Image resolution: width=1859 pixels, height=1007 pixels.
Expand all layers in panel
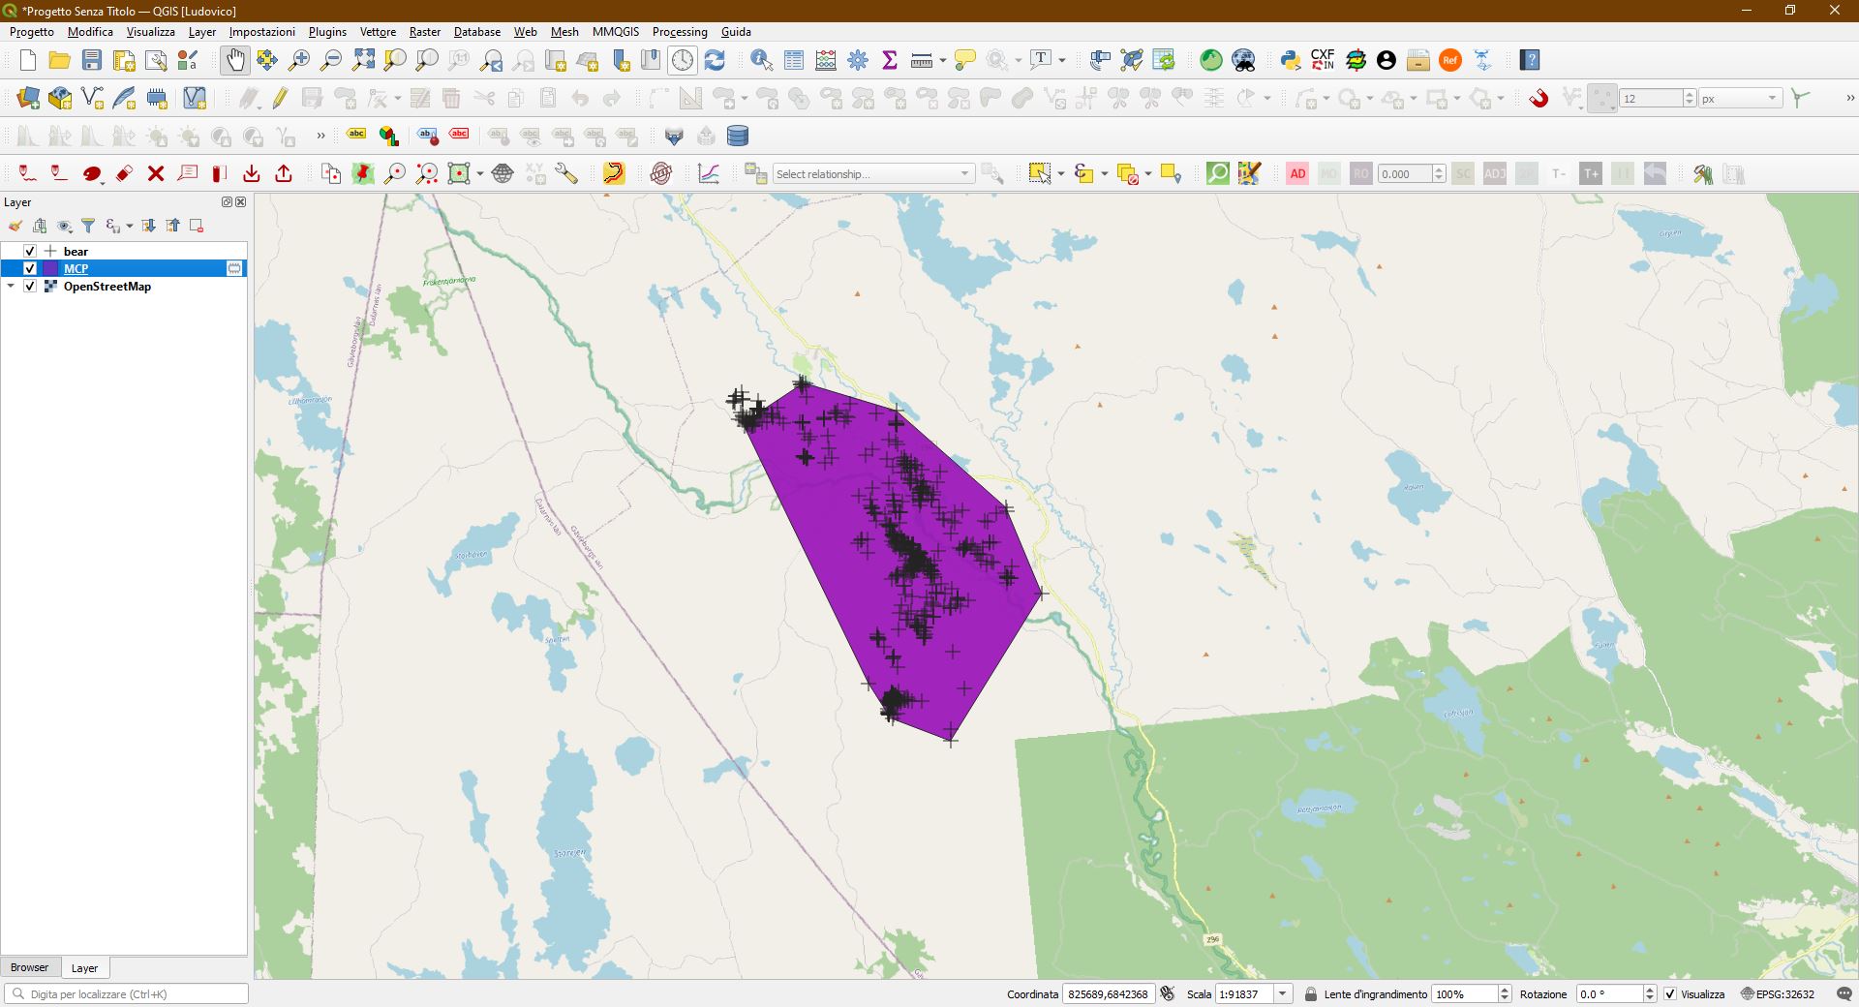[148, 226]
